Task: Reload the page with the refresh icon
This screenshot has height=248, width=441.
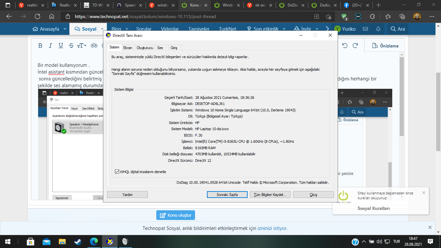Action: tap(37, 16)
